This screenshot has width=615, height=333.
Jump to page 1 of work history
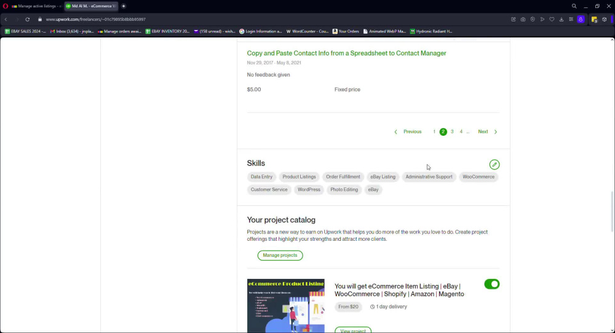click(434, 132)
